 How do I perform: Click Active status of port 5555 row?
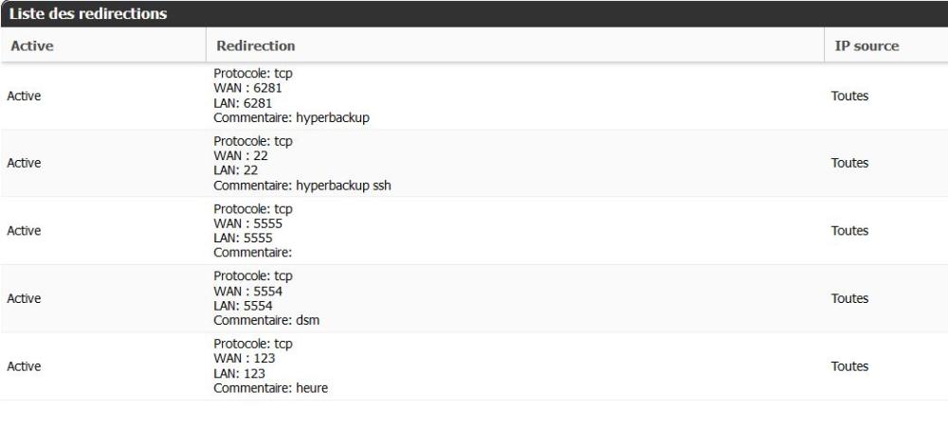24,231
